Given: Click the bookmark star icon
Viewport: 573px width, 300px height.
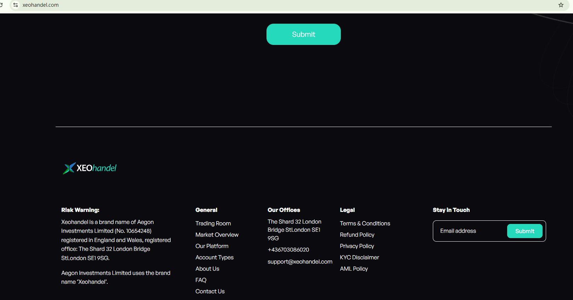Looking at the screenshot, I should (561, 5).
